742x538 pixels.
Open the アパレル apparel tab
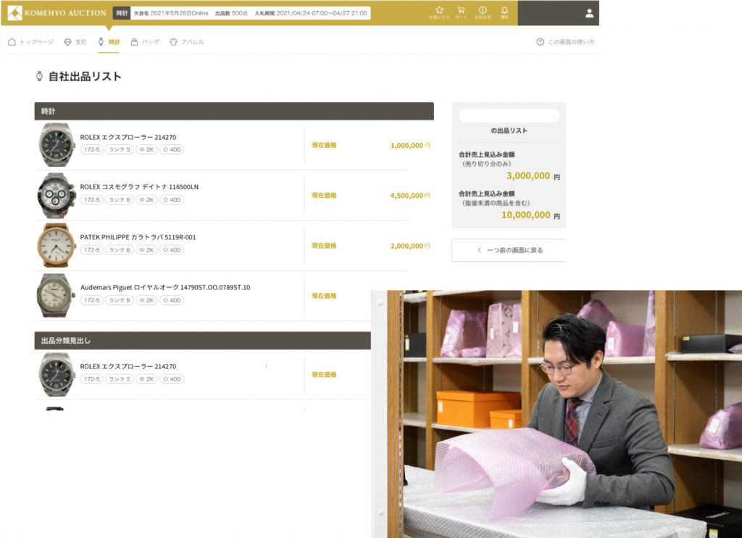pyautogui.click(x=186, y=42)
